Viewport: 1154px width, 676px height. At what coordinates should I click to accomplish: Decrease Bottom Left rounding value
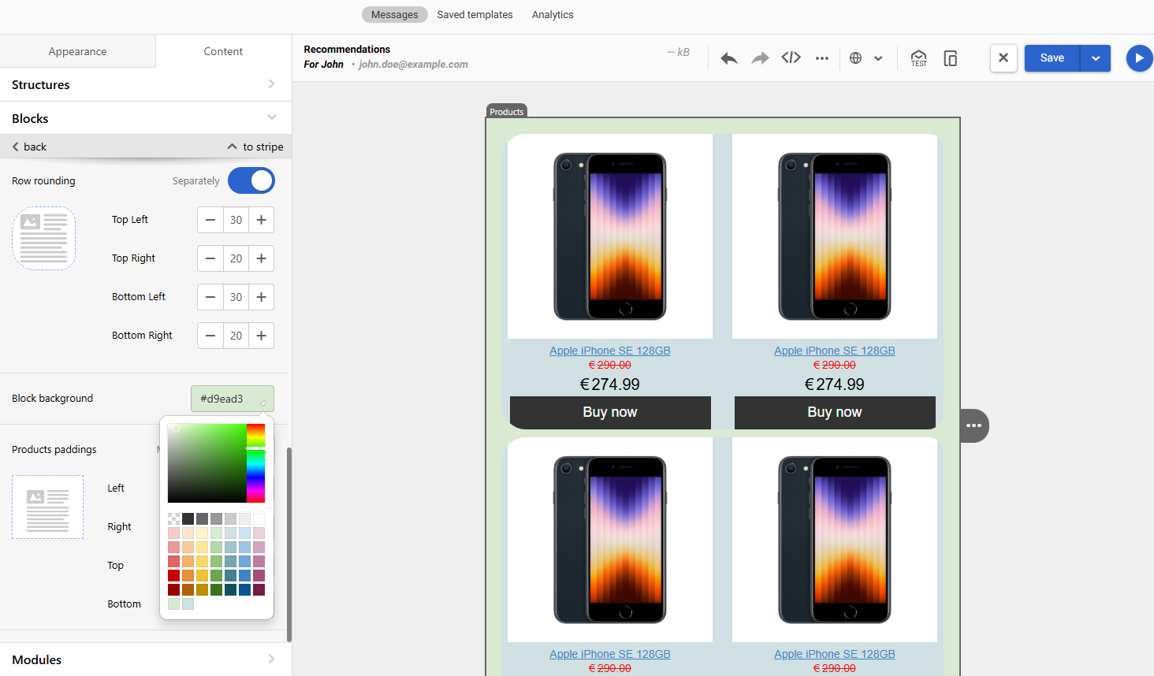210,297
